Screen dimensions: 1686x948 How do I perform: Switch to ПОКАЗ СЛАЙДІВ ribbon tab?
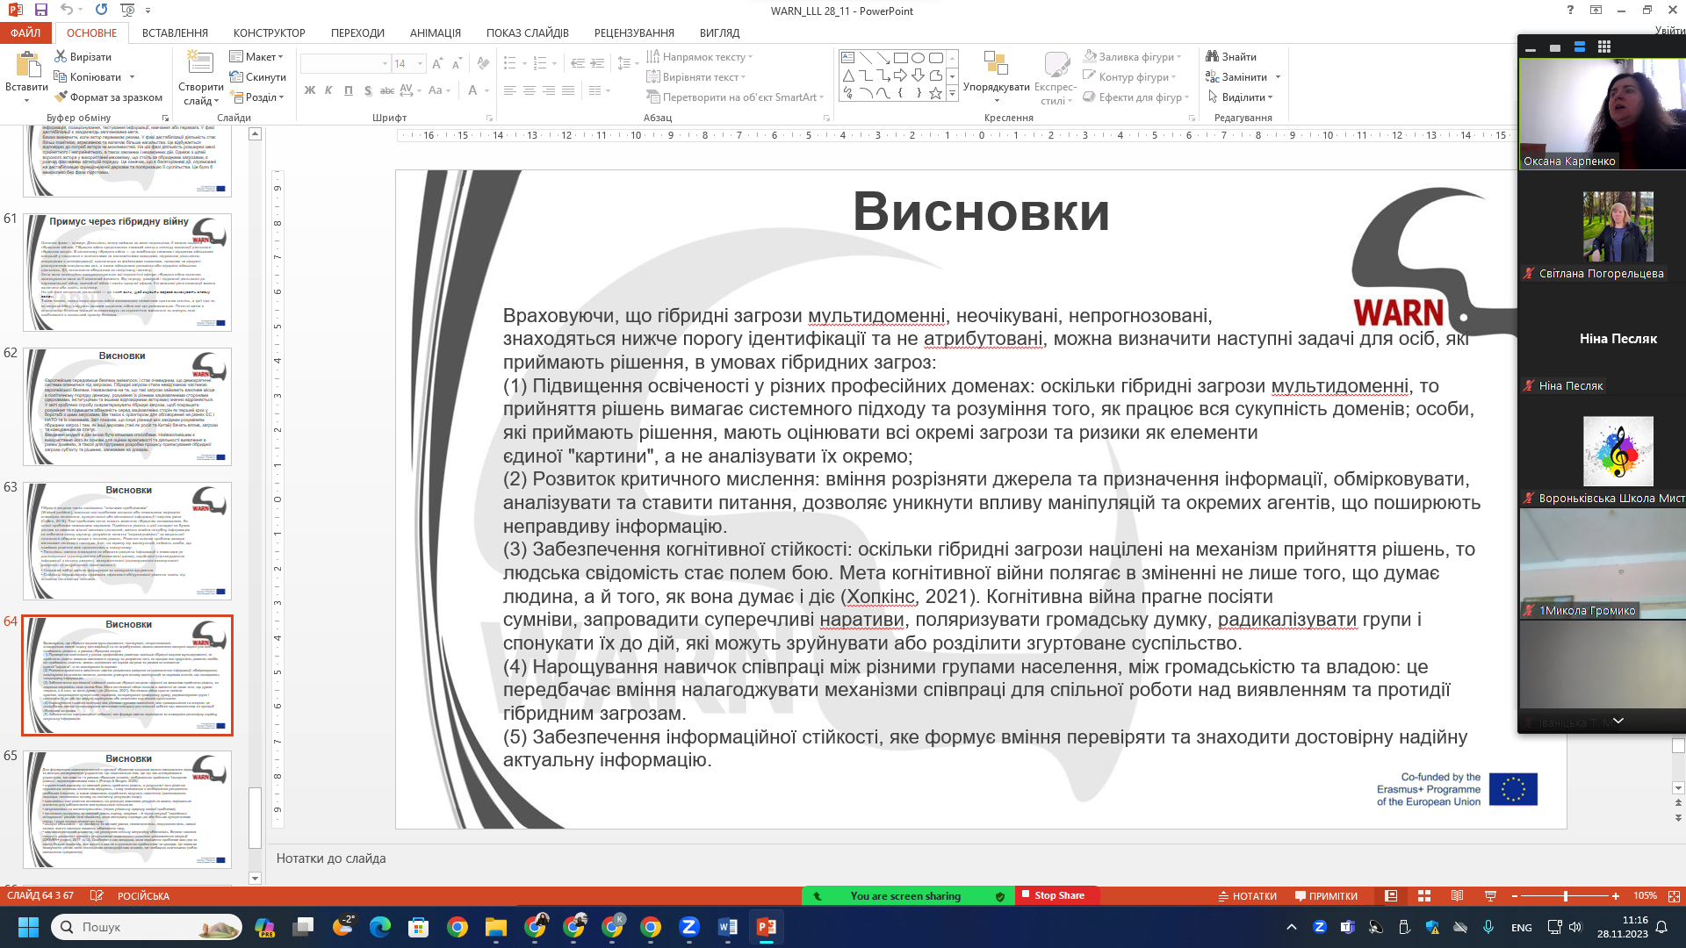[527, 32]
